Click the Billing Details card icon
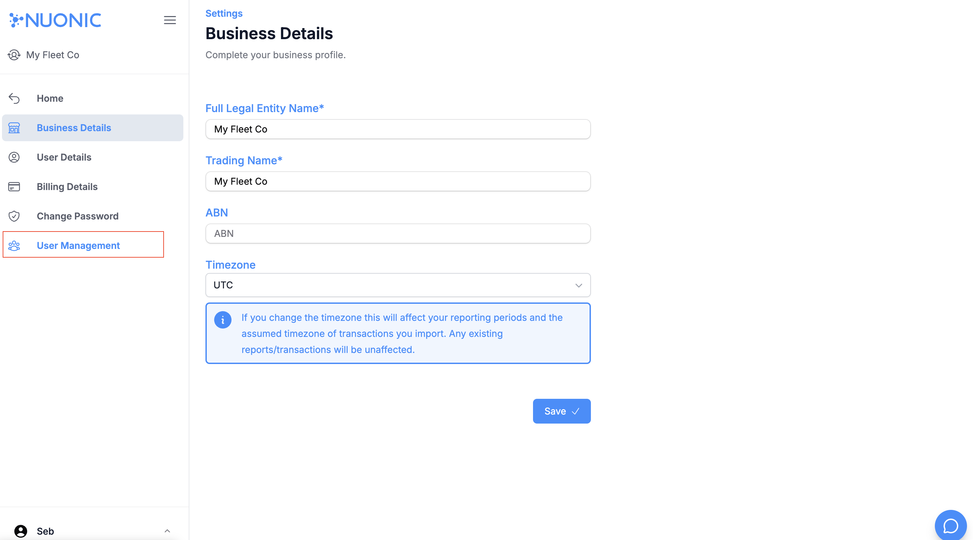 (14, 187)
